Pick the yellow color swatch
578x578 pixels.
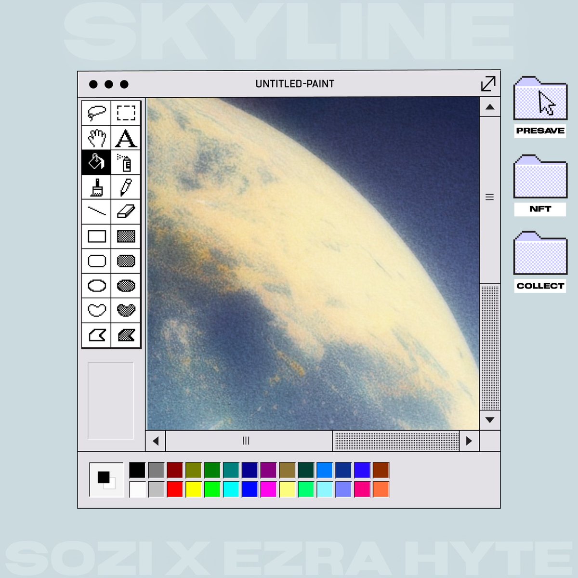[x=194, y=489]
